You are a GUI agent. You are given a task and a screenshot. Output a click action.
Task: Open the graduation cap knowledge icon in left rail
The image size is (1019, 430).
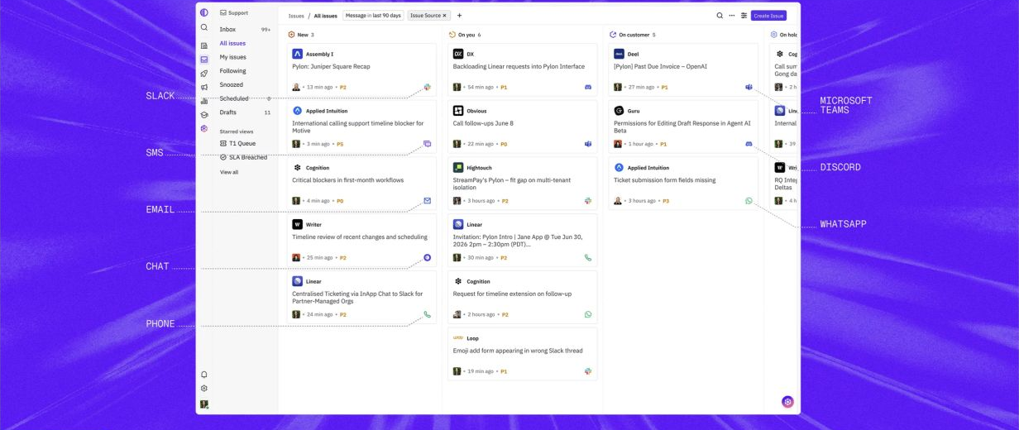pyautogui.click(x=204, y=115)
